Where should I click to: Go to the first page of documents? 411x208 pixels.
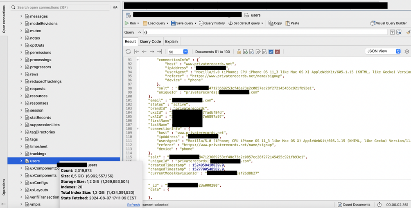pos(136,52)
